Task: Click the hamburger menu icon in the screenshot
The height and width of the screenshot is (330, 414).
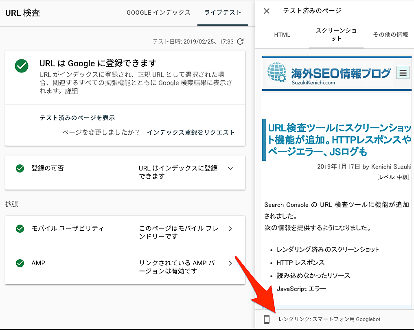Action: click(x=403, y=73)
